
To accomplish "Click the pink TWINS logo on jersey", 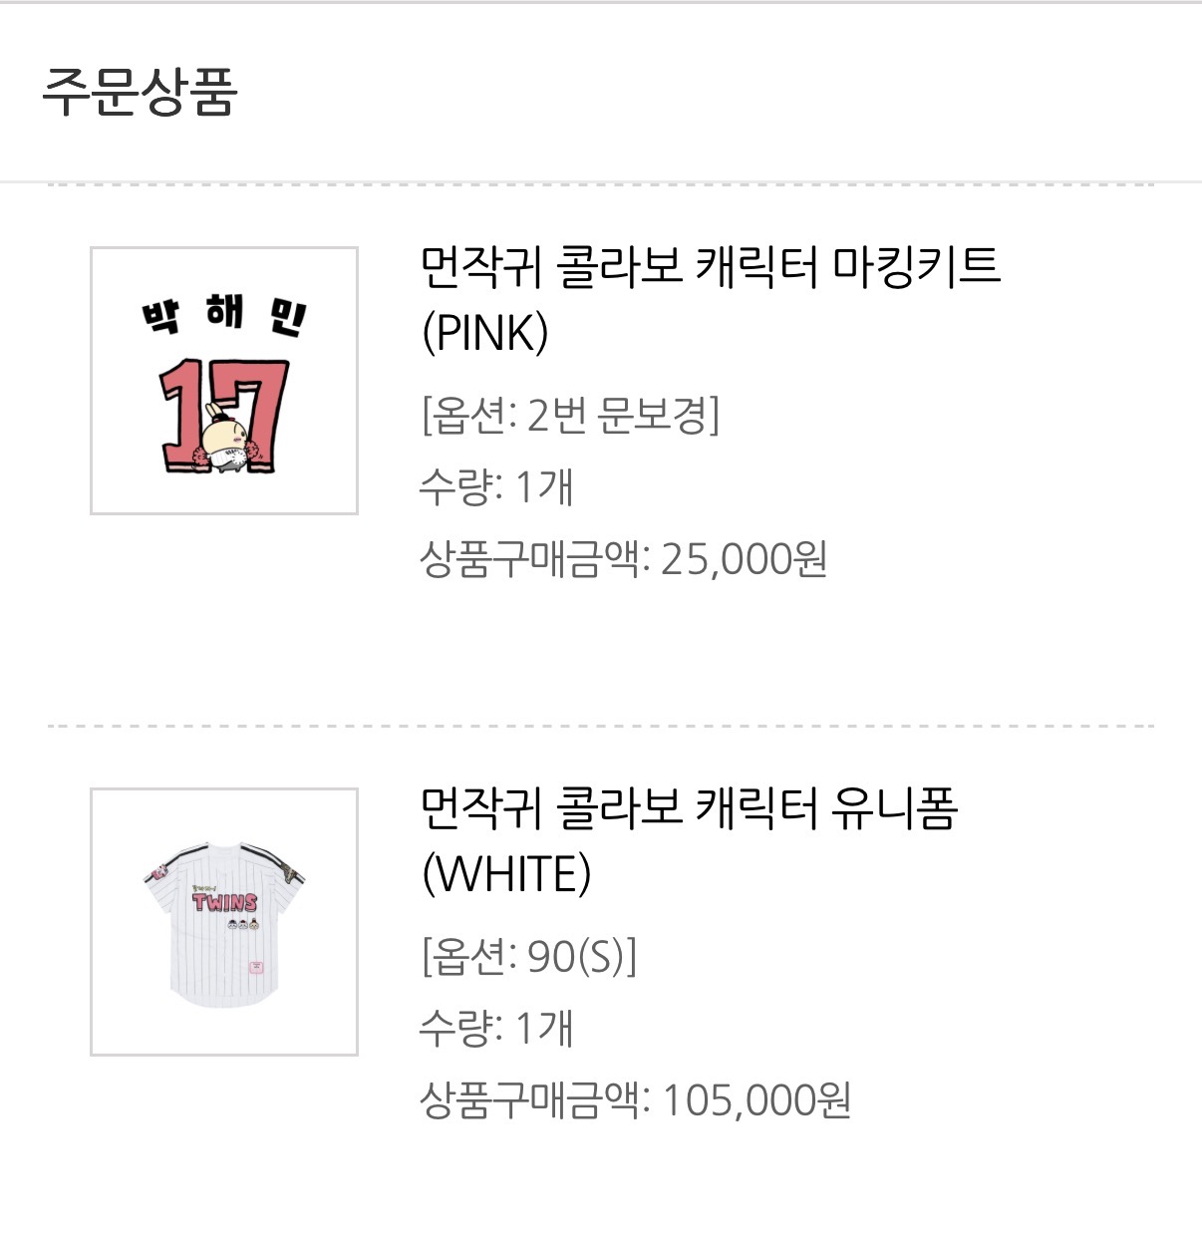I will click(225, 902).
